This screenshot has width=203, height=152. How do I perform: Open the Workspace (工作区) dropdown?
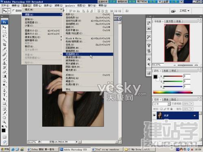(x=184, y=11)
